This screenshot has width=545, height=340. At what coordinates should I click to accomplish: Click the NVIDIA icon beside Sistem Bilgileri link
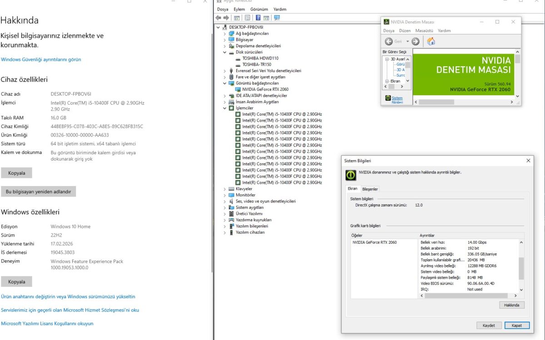click(x=388, y=98)
